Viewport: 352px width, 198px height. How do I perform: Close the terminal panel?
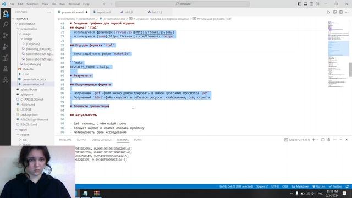click(x=346, y=140)
